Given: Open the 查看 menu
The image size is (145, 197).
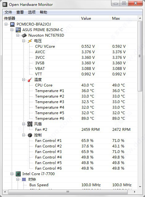Looking at the screenshot, I should 20,12.
